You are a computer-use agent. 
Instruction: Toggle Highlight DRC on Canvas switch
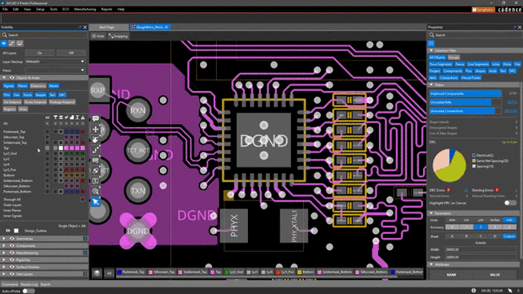pyautogui.click(x=510, y=203)
